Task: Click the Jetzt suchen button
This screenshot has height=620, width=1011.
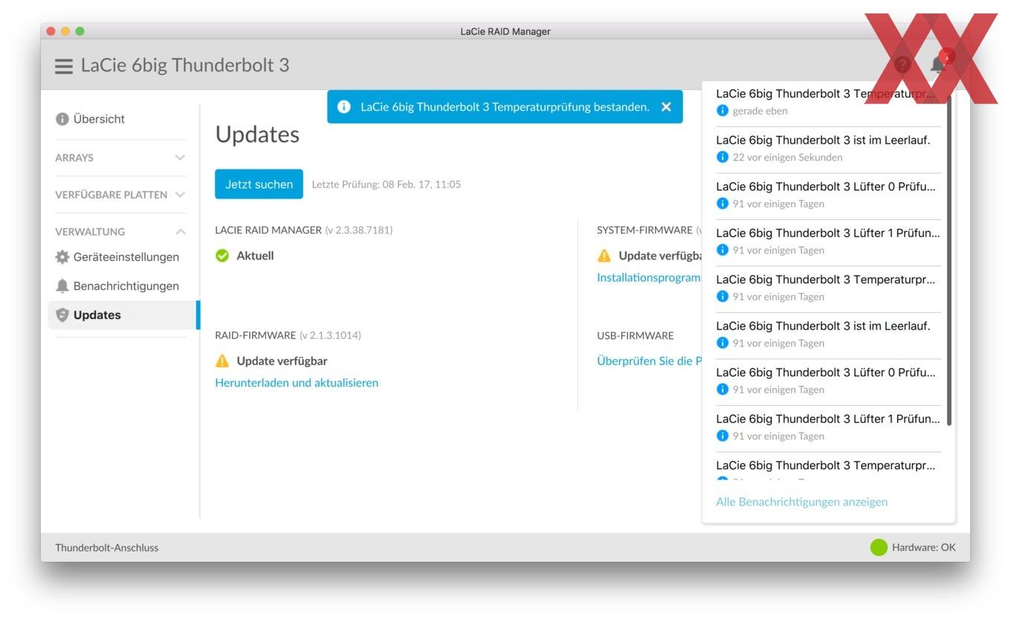Action: tap(259, 184)
